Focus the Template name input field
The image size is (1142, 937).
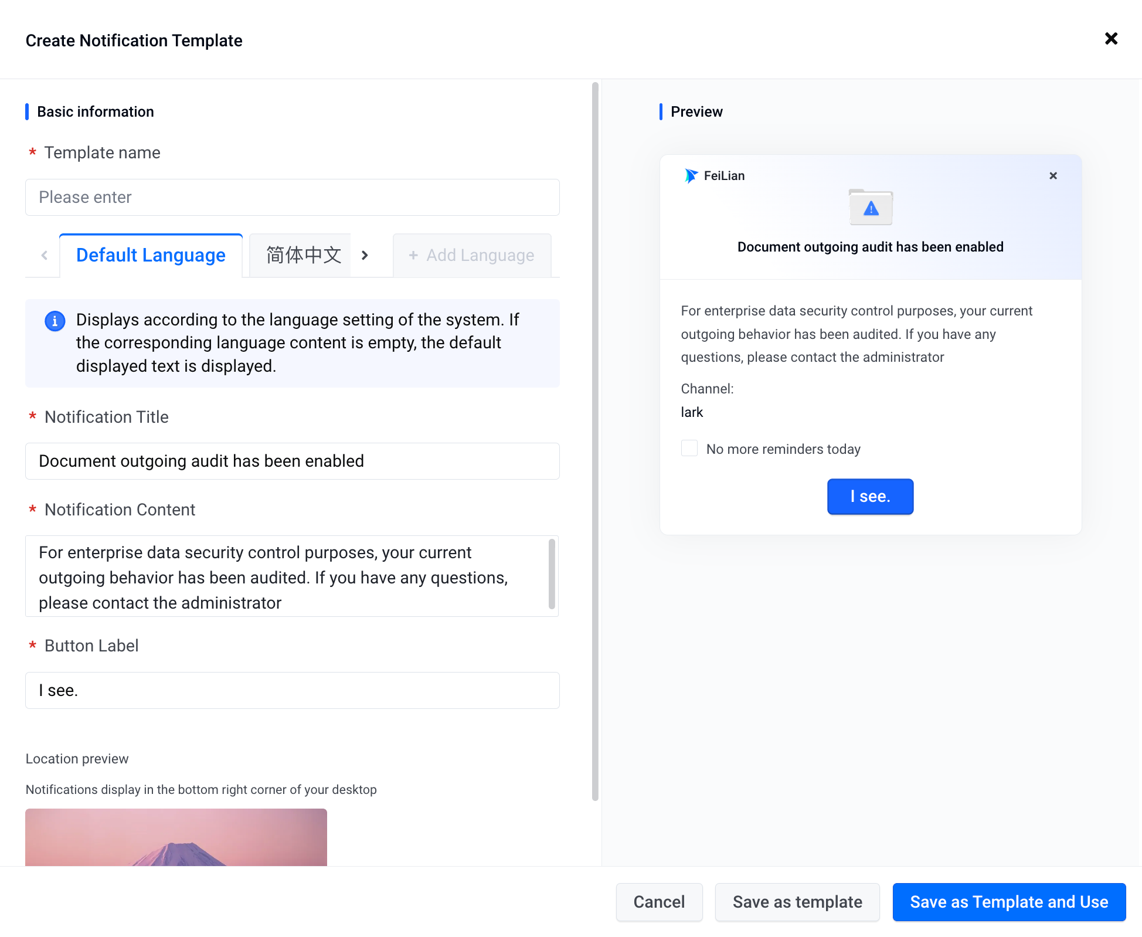point(293,197)
